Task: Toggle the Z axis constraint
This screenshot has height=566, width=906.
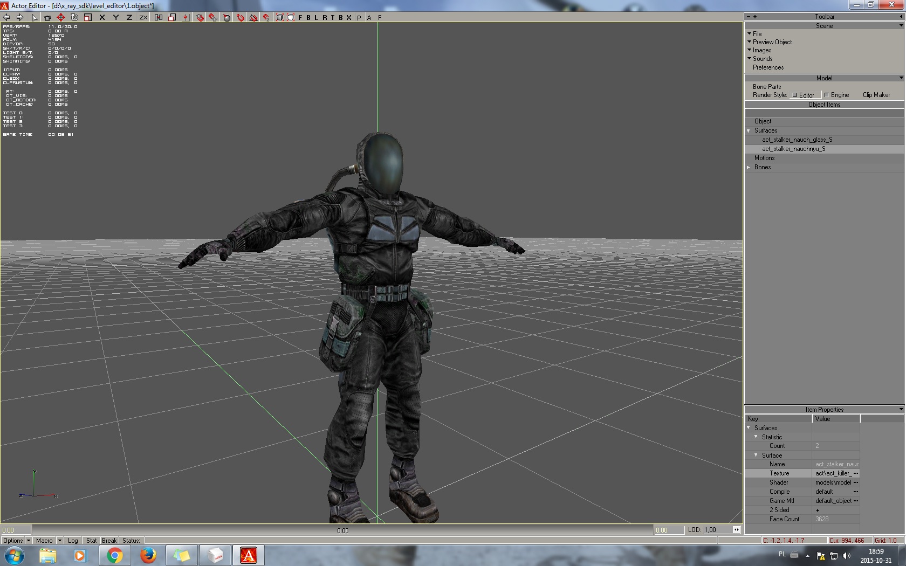Action: 129,17
